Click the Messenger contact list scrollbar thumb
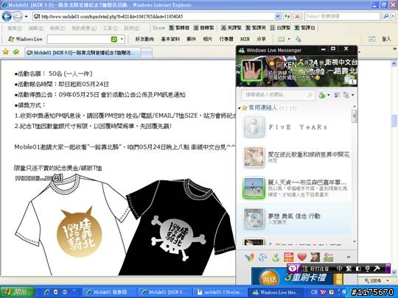 [355, 116]
